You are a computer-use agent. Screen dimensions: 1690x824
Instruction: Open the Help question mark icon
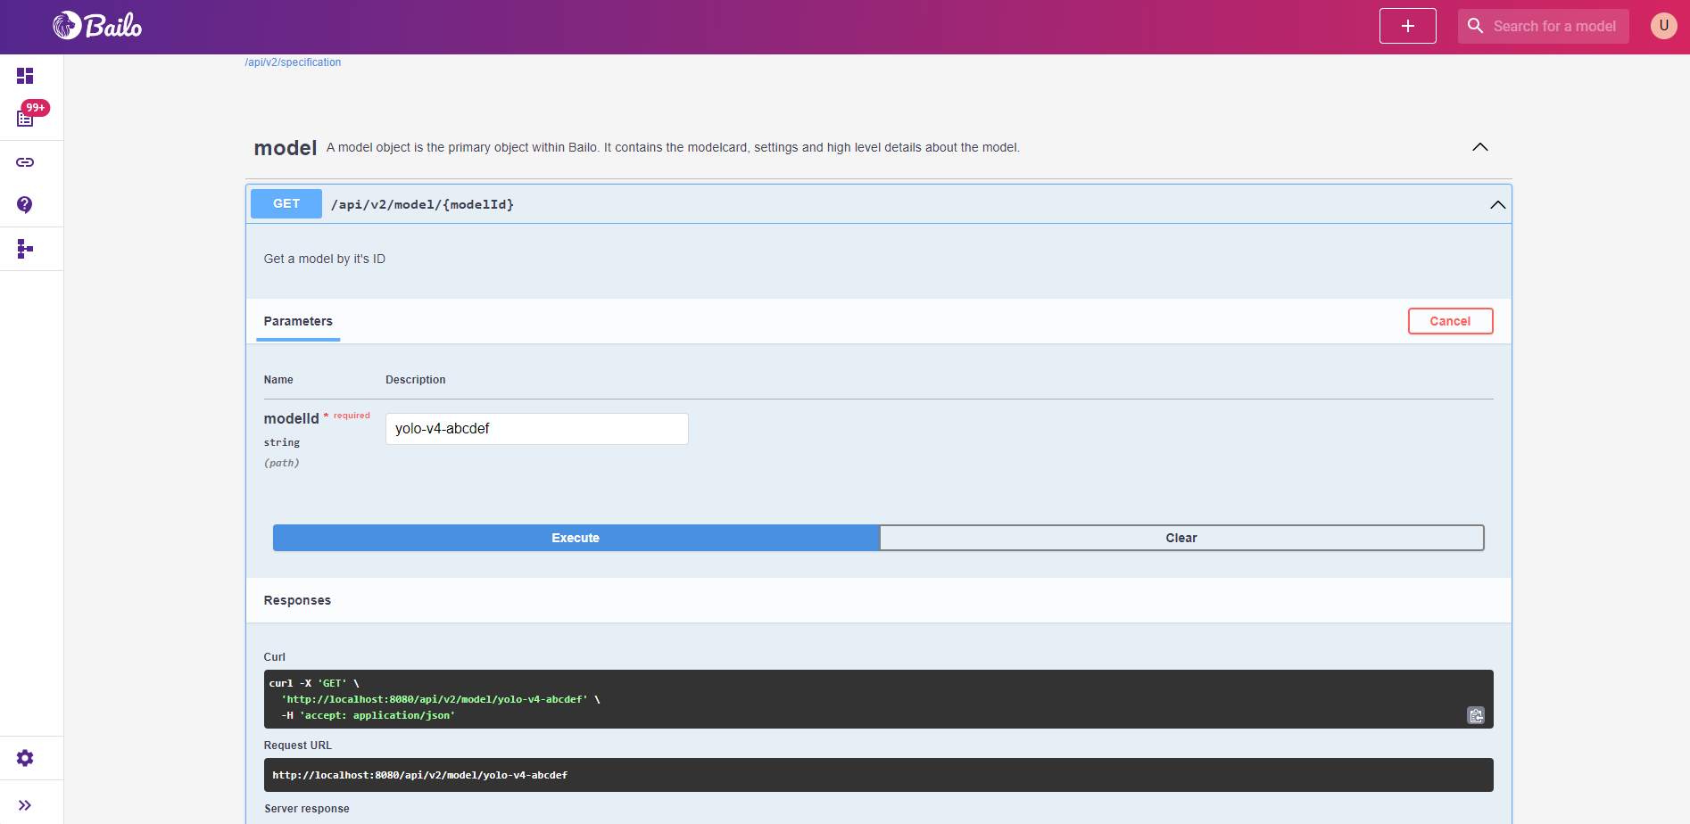(x=25, y=205)
